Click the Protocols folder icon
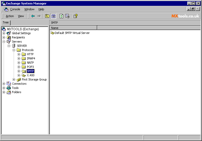The height and width of the screenshot is (141, 202). click(19, 50)
